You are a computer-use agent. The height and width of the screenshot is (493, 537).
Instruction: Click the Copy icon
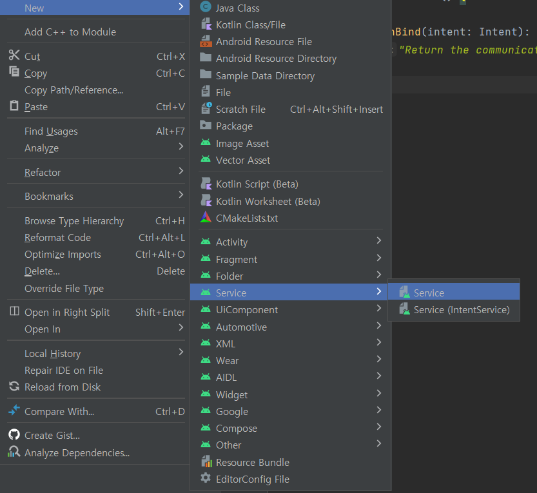coord(14,72)
